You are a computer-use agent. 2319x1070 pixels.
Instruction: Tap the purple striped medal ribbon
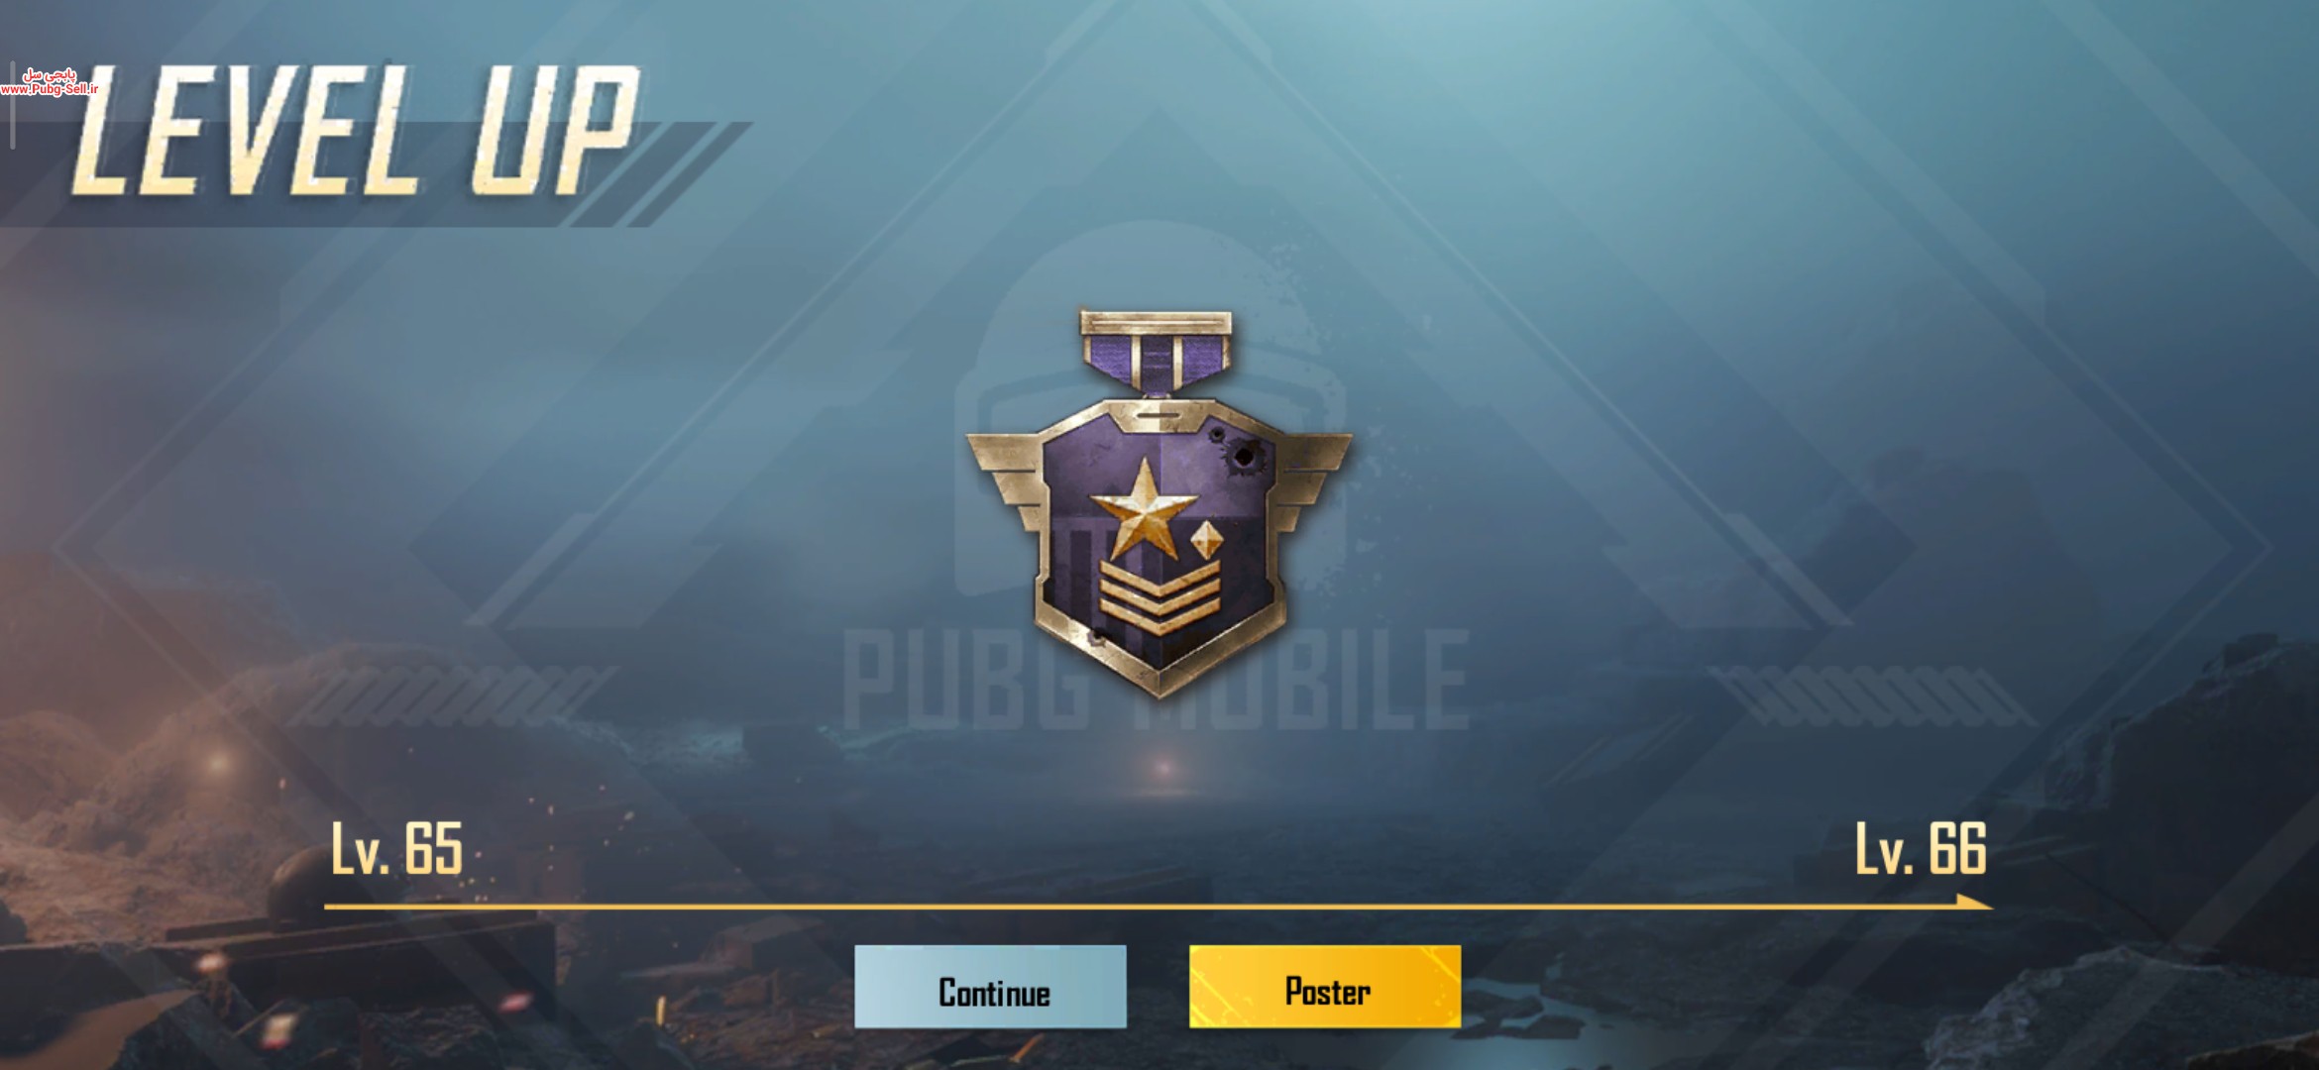pos(1157,355)
